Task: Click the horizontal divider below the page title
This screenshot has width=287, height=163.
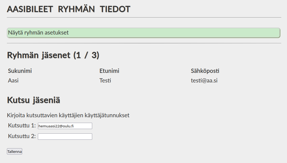Action: (144, 18)
